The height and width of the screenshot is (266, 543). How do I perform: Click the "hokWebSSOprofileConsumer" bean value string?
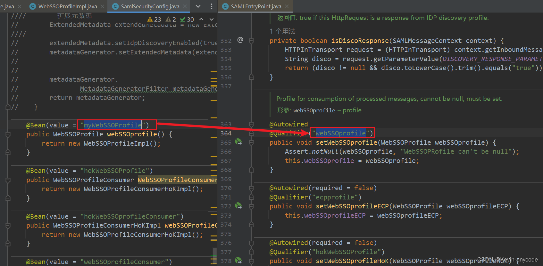[x=130, y=216]
